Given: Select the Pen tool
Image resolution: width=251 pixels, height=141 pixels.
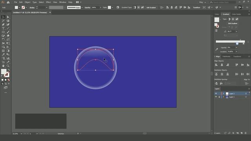Looking at the screenshot, I should coord(3,24).
